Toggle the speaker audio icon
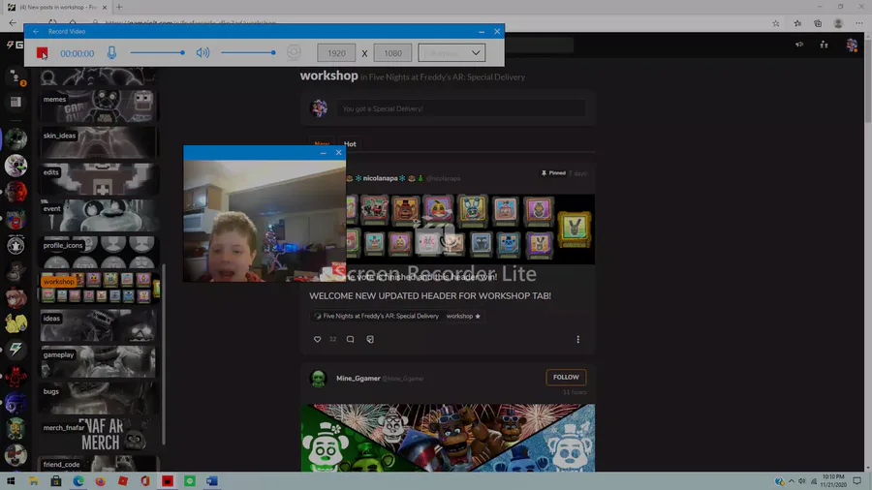This screenshot has width=872, height=490. tap(202, 53)
